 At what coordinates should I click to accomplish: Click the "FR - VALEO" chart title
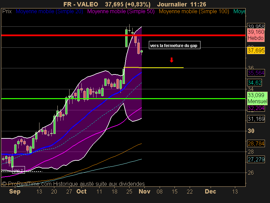coord(81,4)
